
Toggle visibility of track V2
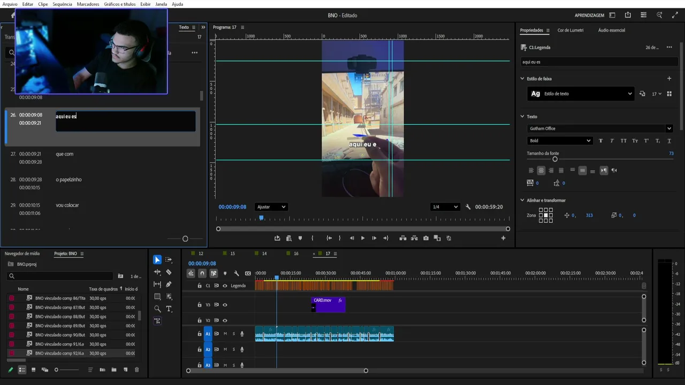(x=225, y=320)
